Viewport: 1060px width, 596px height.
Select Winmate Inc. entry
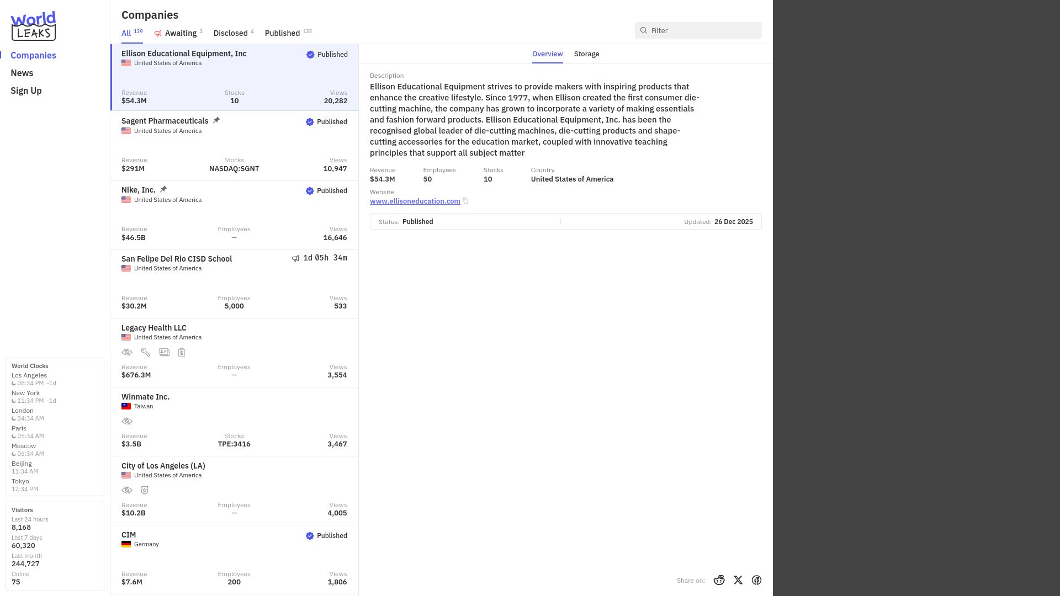235,422
